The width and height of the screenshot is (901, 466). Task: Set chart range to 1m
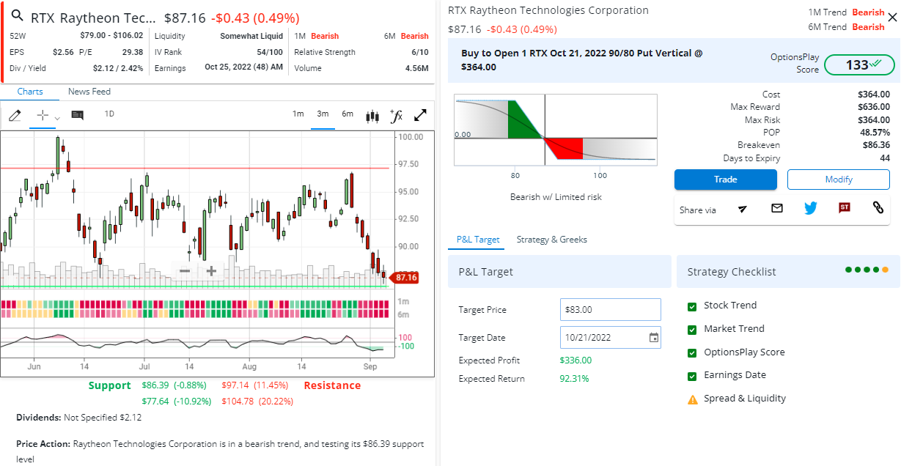[x=298, y=114]
